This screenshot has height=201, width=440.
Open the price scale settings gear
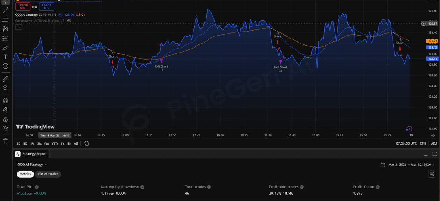[x=433, y=136]
